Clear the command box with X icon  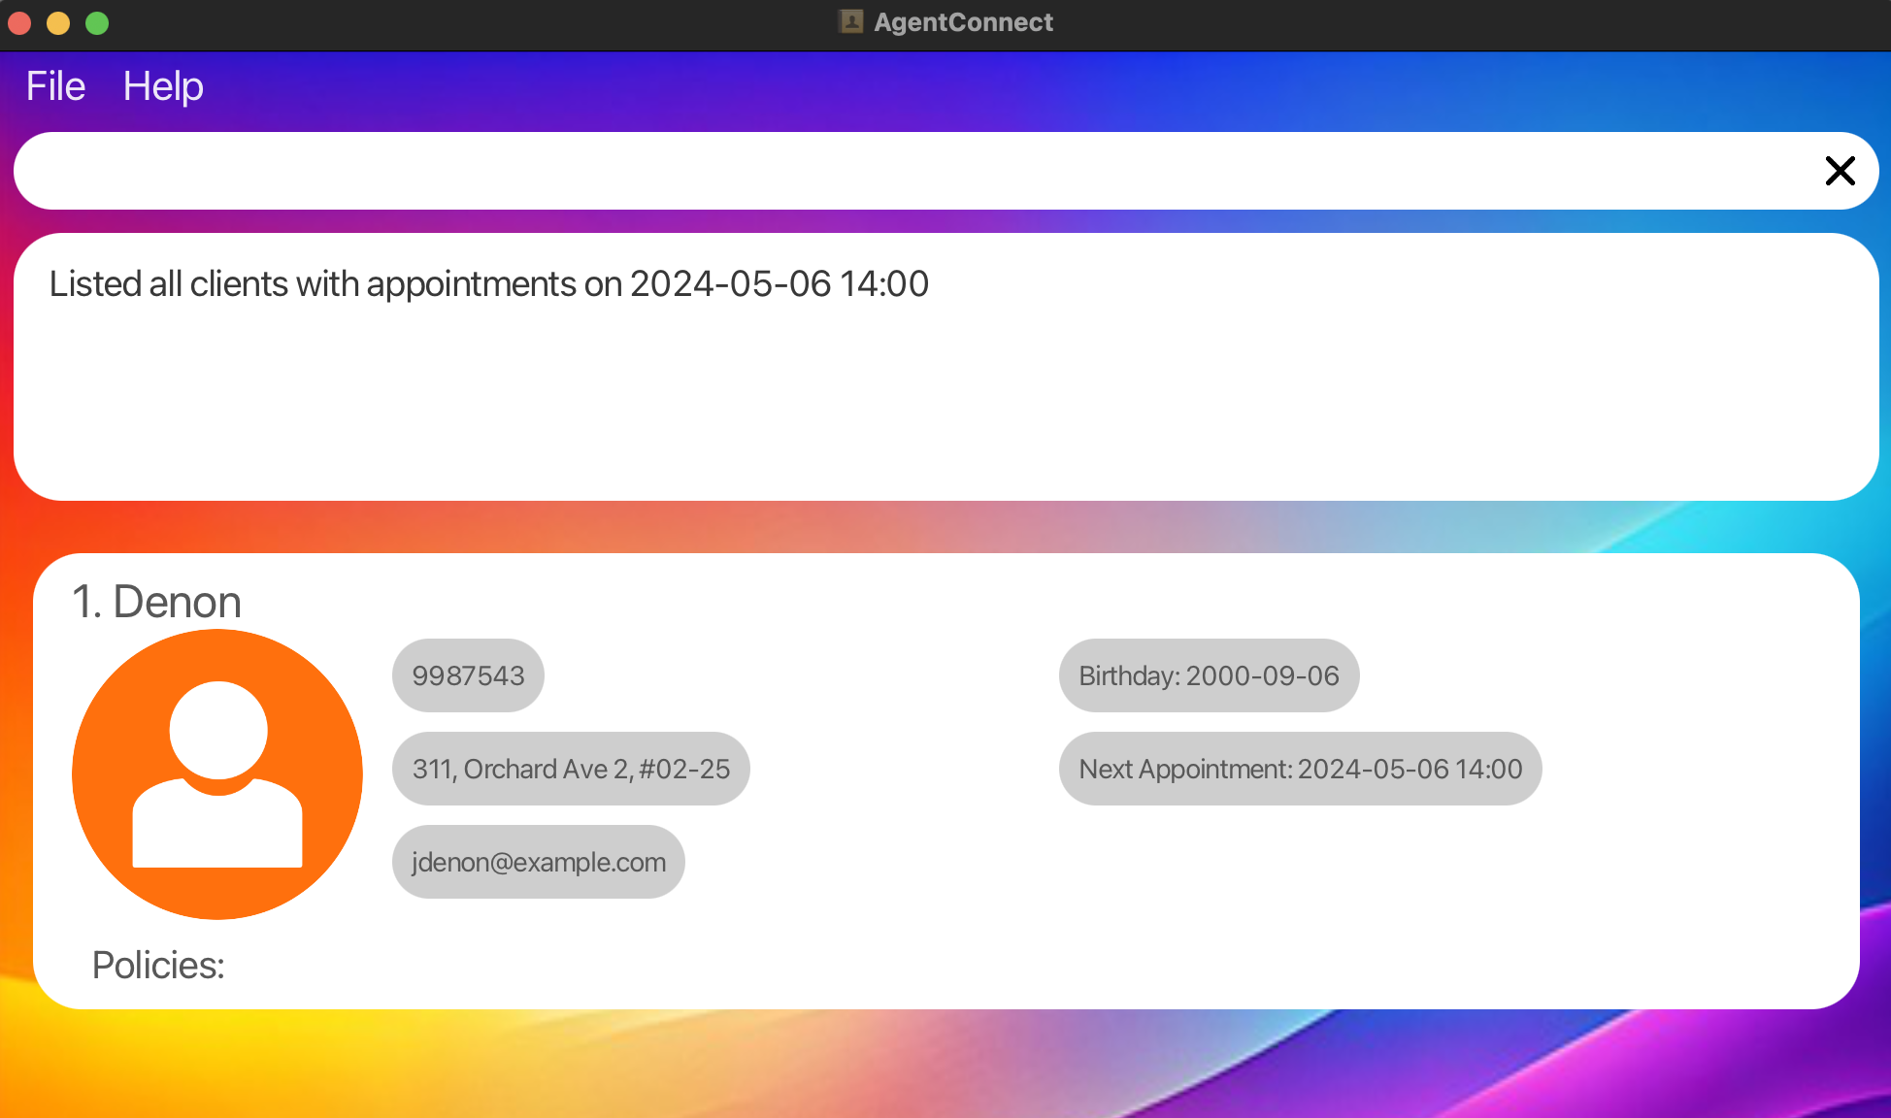[x=1840, y=171]
